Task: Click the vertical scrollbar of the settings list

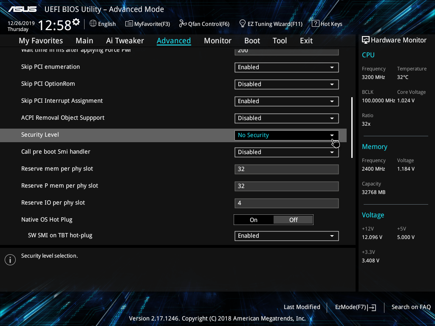Action: tap(352, 127)
